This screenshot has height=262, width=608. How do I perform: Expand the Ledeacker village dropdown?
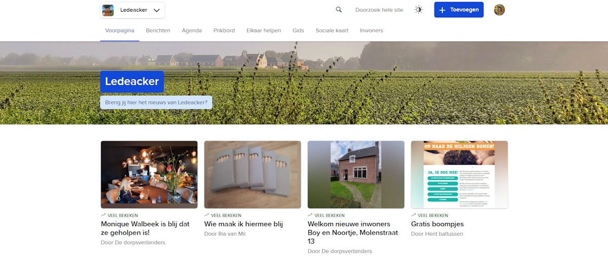(157, 10)
